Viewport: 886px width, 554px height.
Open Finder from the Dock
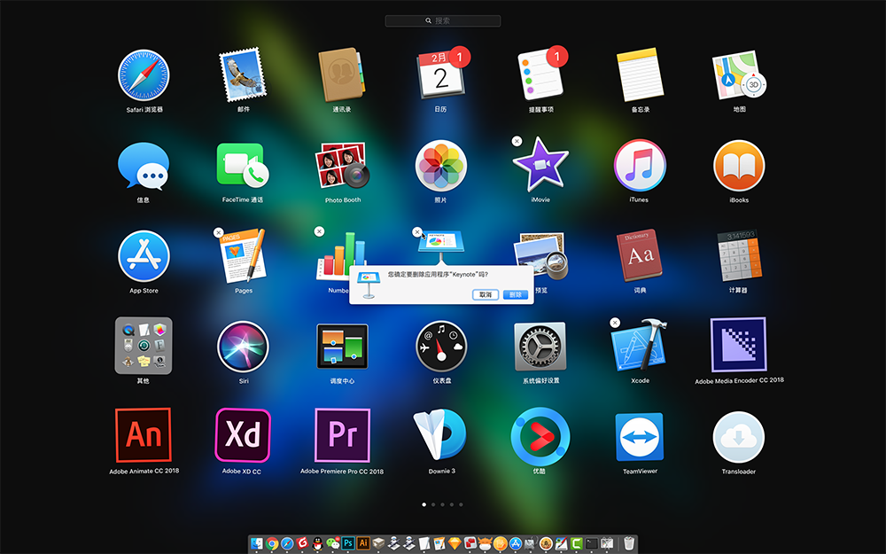(x=257, y=543)
